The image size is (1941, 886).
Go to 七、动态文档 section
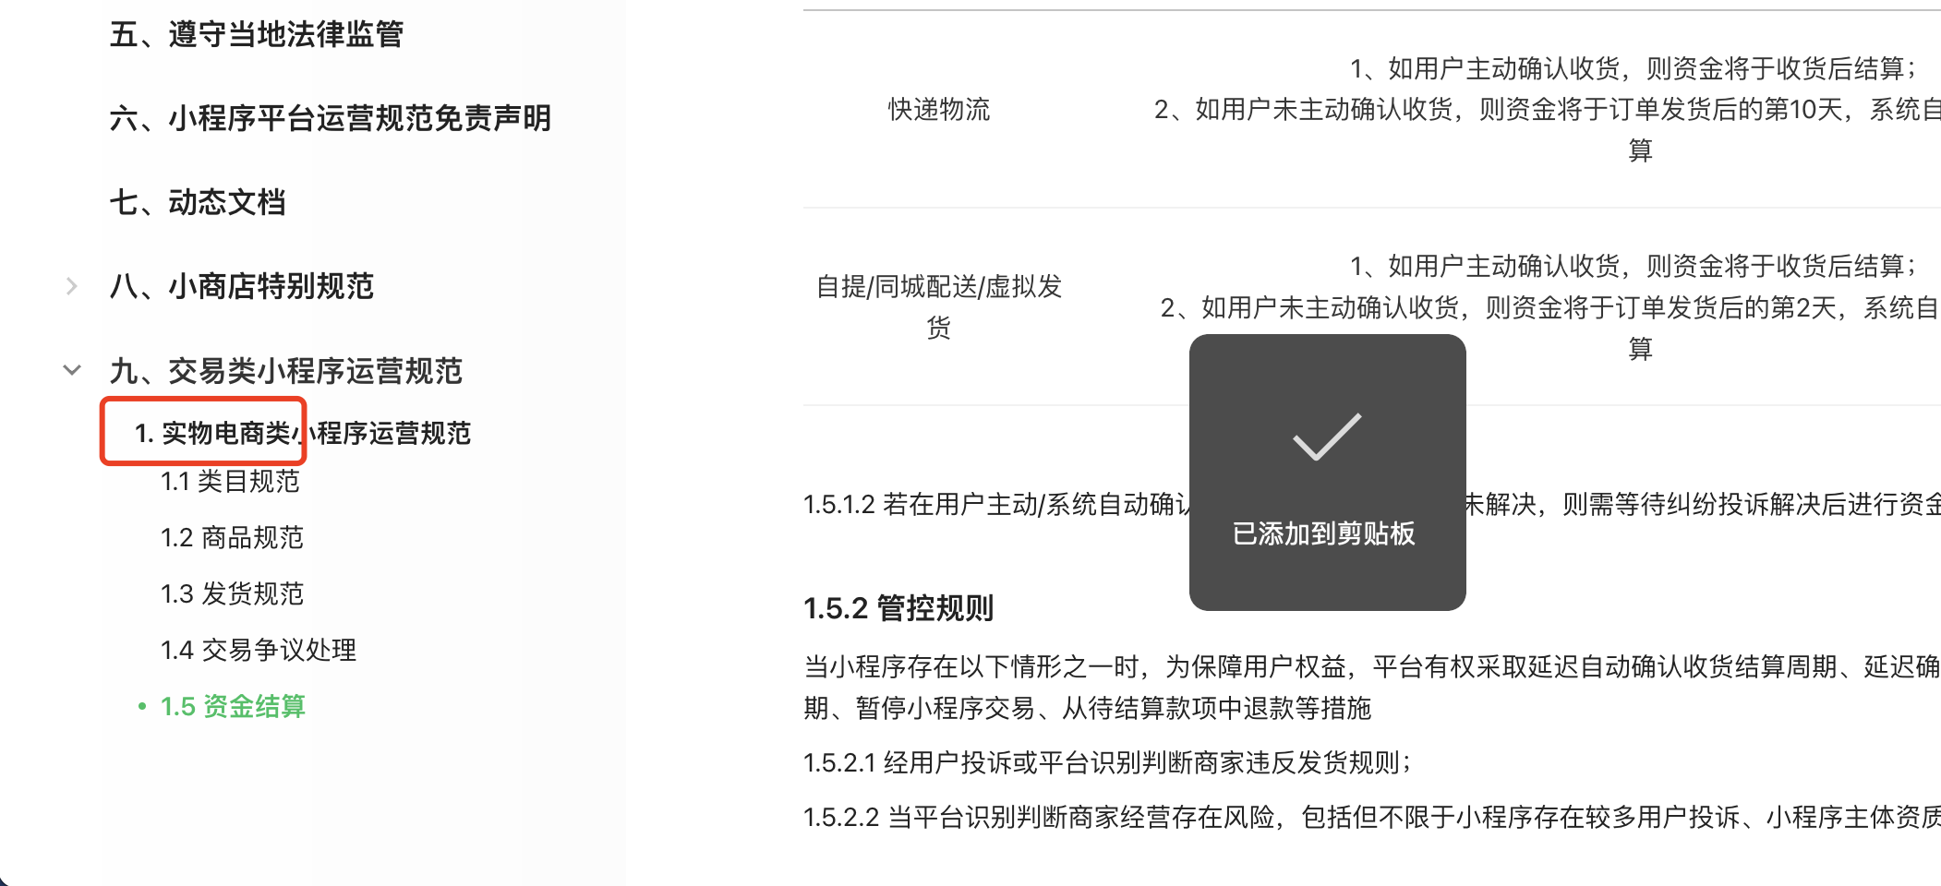[x=198, y=202]
